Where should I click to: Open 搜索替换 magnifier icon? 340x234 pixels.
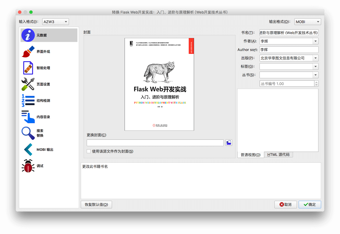tap(28, 133)
